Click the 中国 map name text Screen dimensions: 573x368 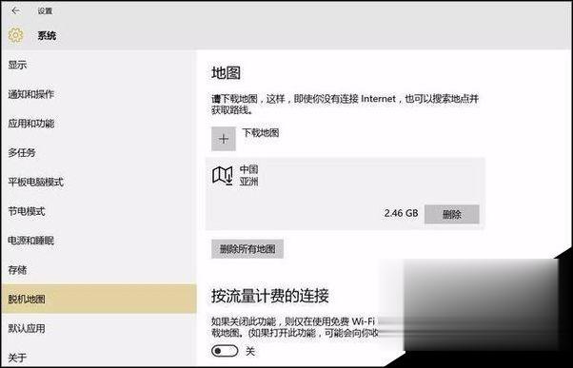(x=248, y=169)
